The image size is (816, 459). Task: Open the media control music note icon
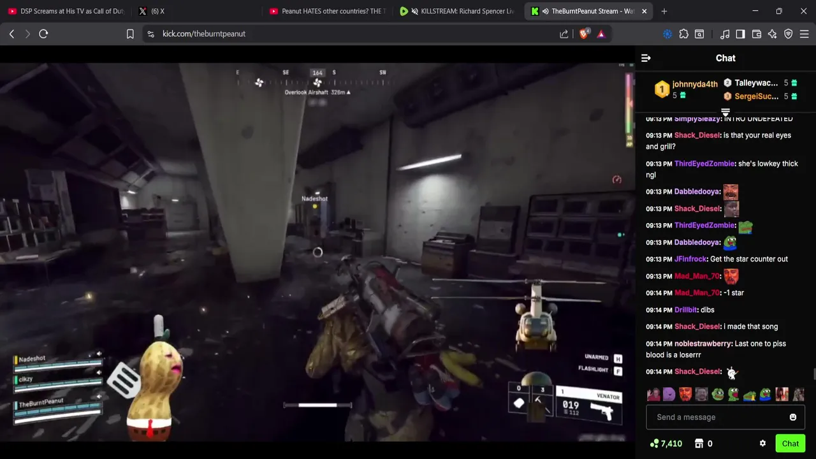click(x=725, y=34)
